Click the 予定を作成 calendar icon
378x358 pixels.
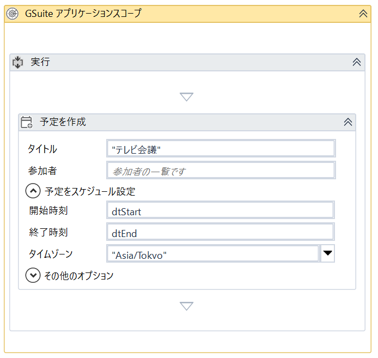point(26,122)
